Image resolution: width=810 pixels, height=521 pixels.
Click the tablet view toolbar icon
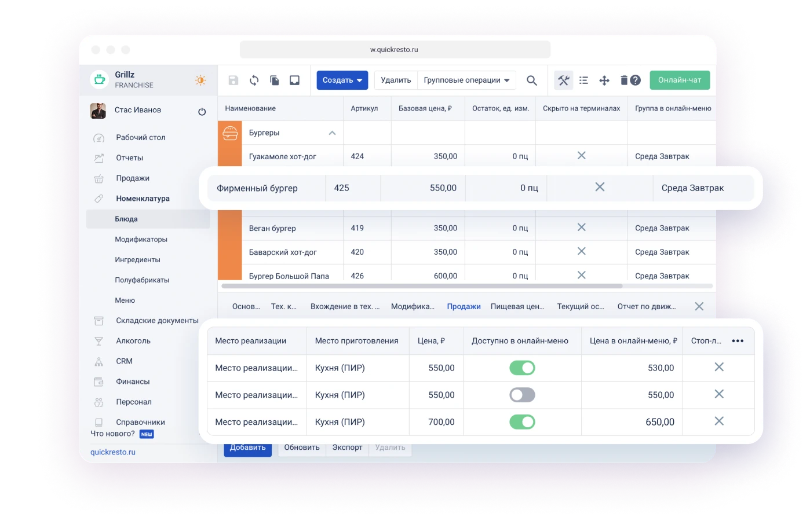pyautogui.click(x=295, y=80)
